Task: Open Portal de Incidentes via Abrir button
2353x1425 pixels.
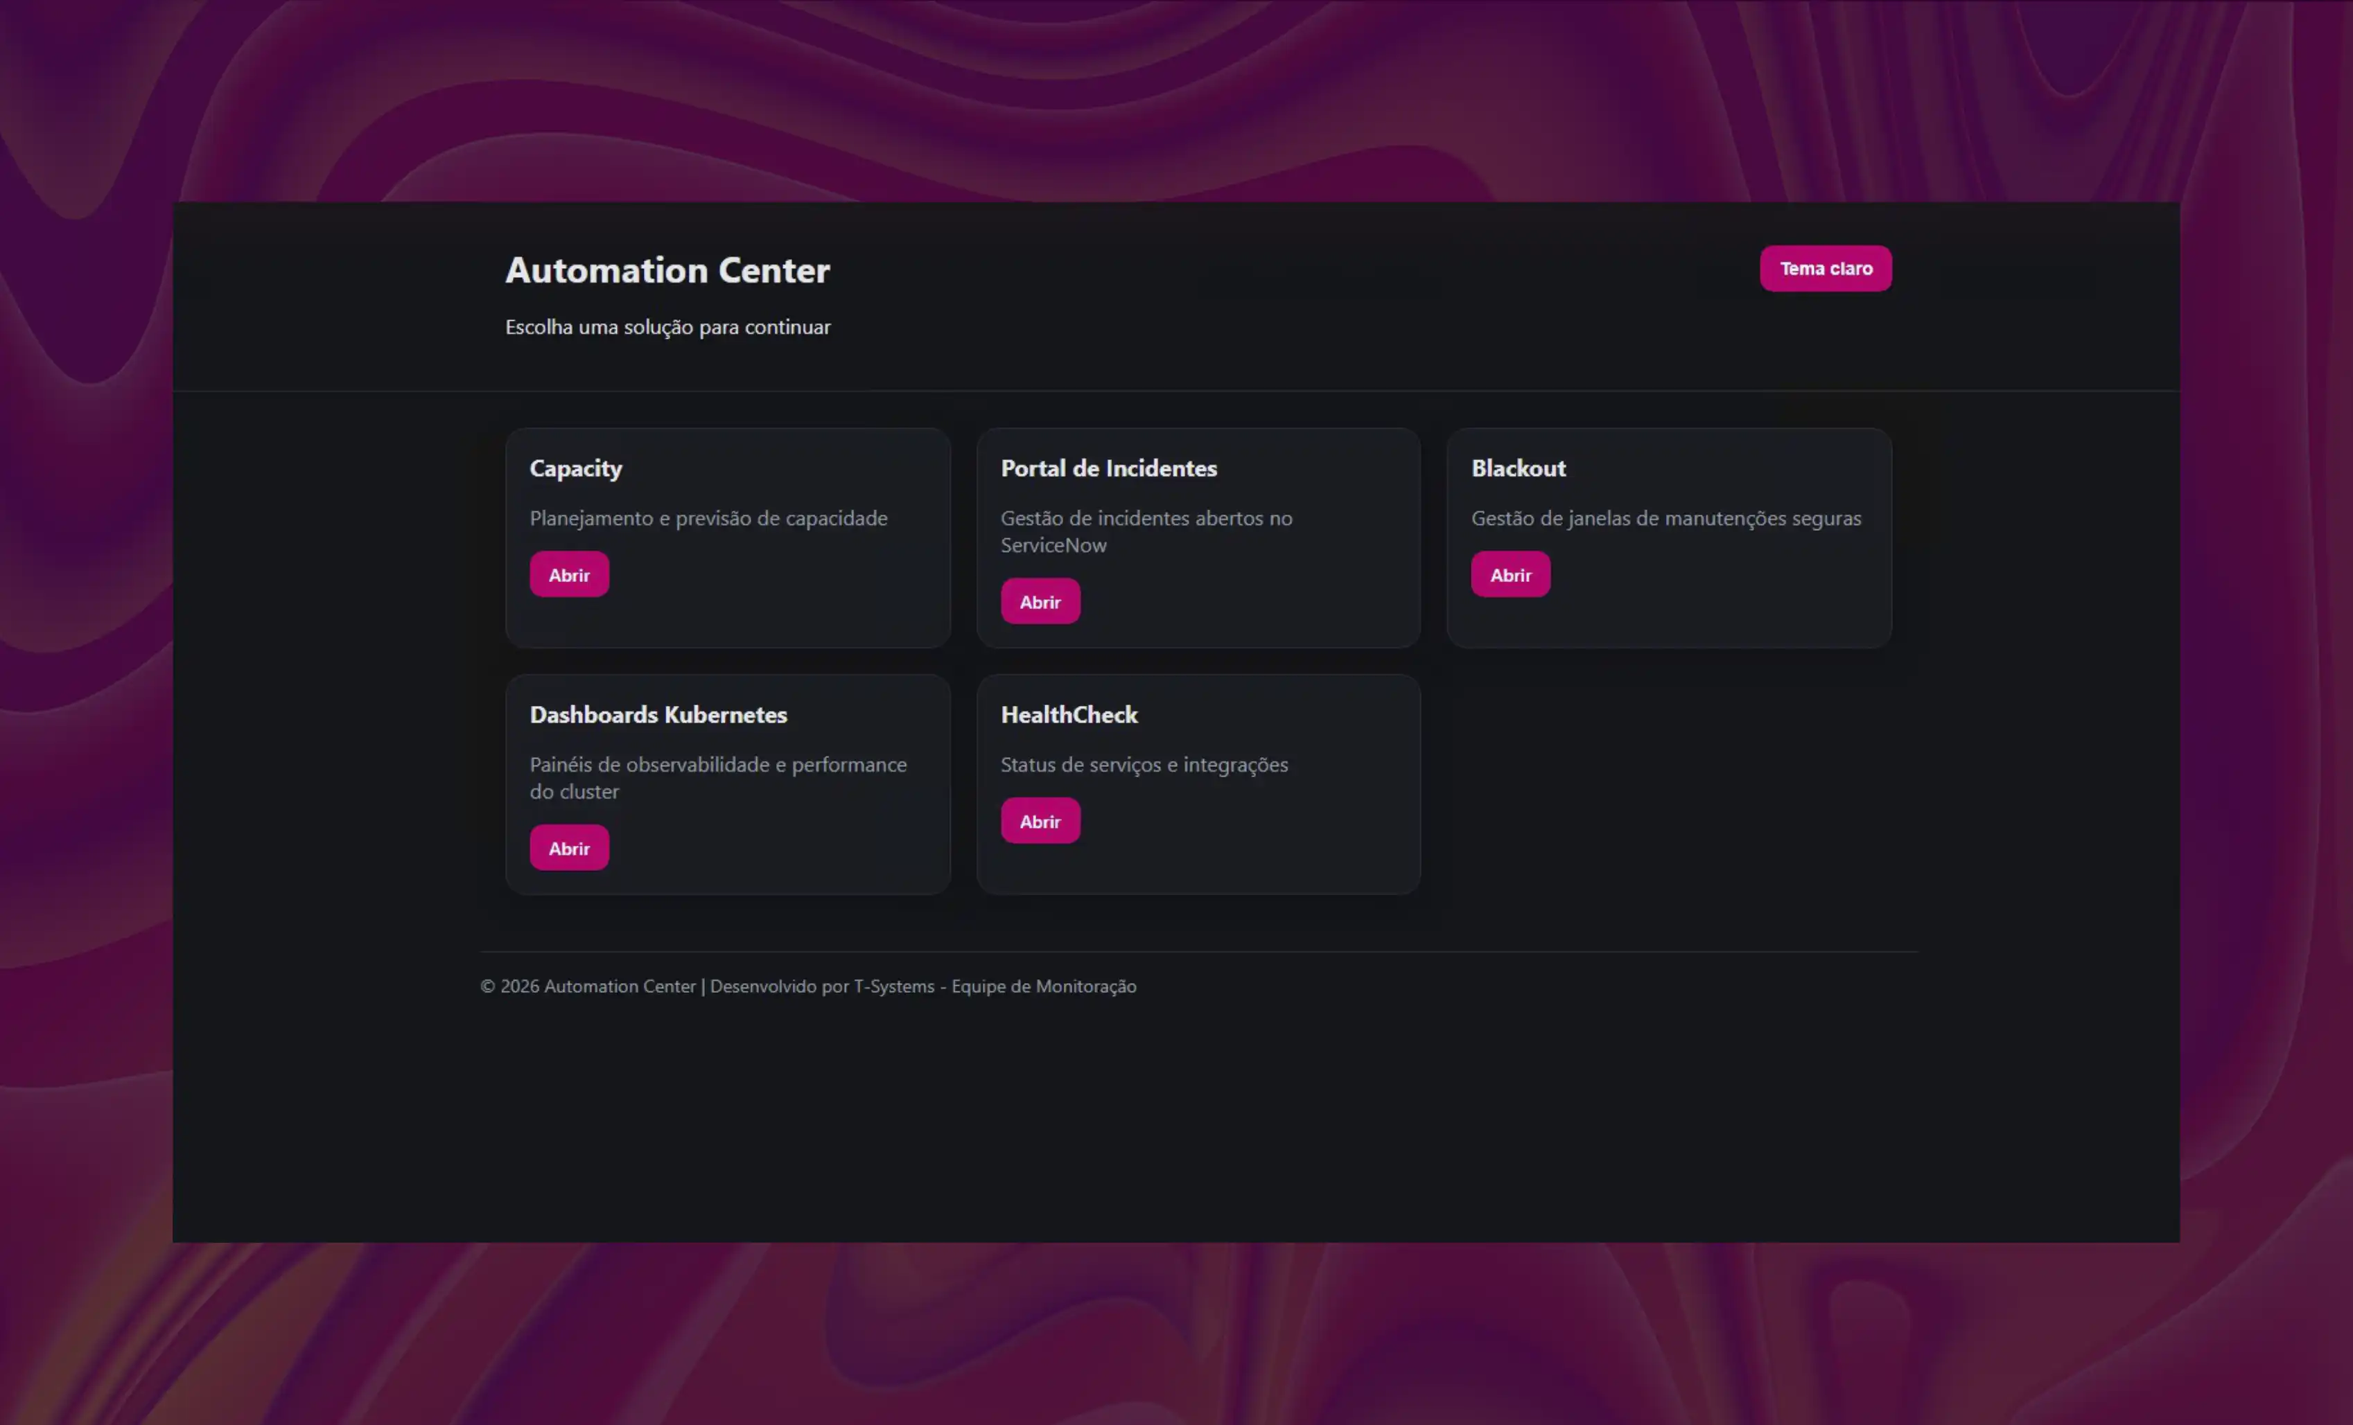Action: (1039, 601)
